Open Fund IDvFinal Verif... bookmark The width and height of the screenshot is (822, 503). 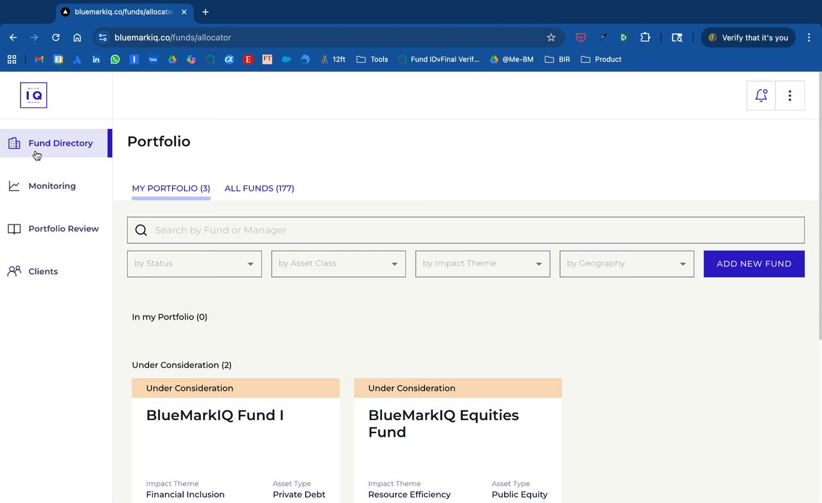click(439, 59)
